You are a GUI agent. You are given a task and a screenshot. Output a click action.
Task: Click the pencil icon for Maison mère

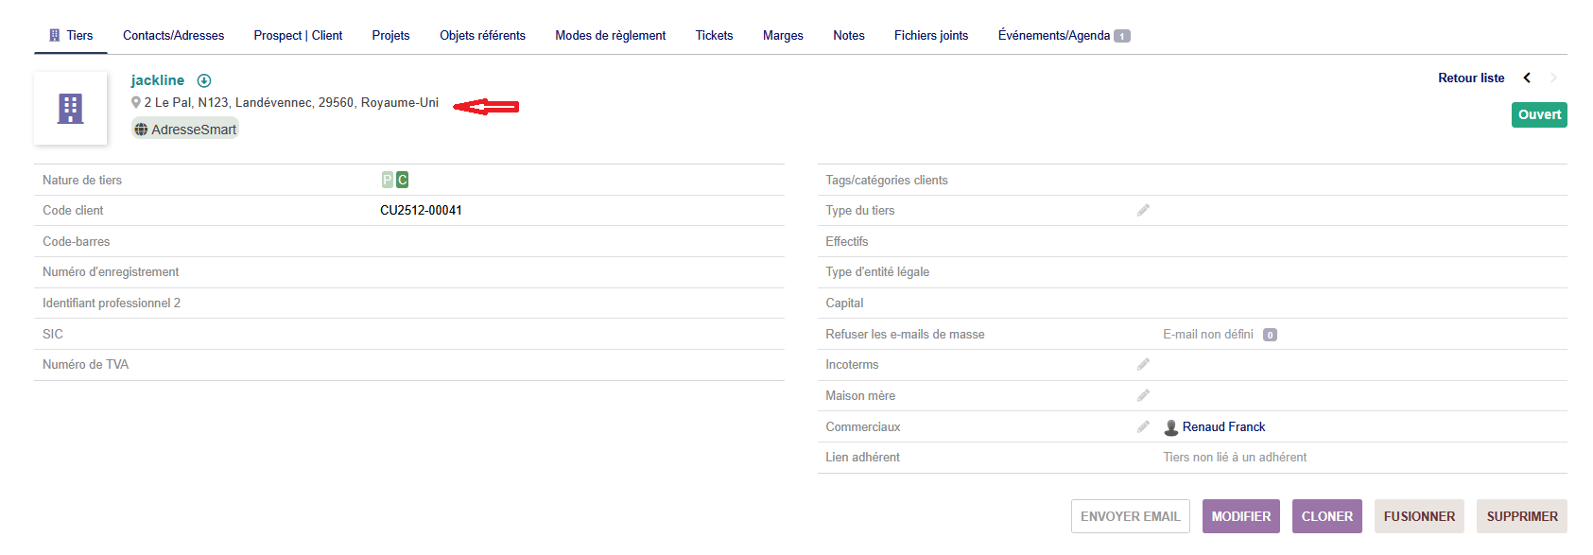pos(1143,396)
